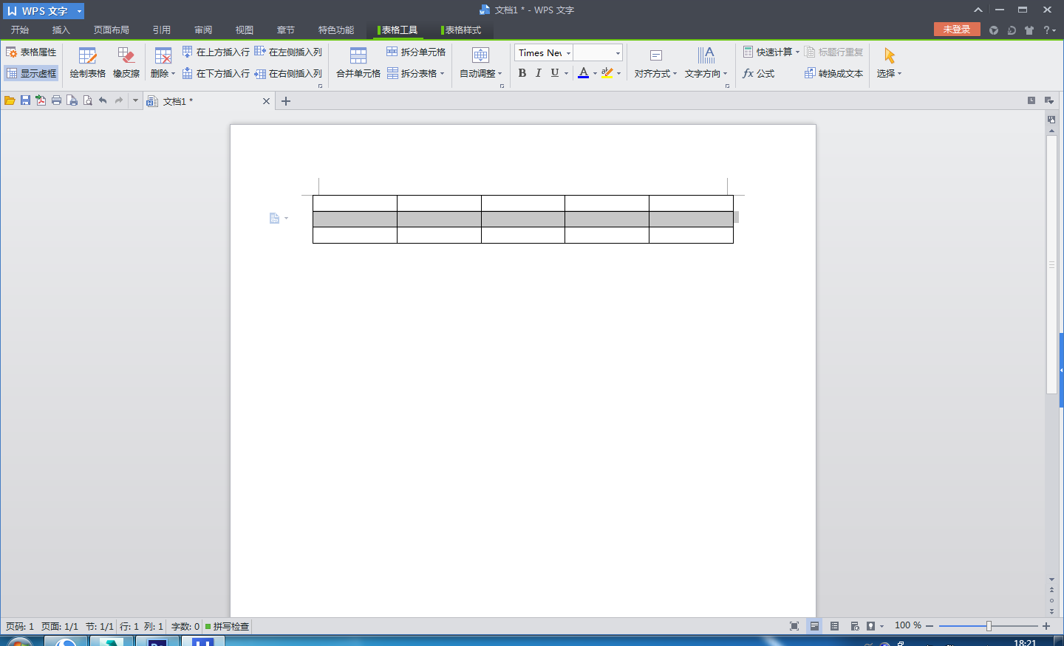This screenshot has height=646, width=1064.
Task: Select the 橡皮擦 eraser tool
Action: click(x=126, y=63)
